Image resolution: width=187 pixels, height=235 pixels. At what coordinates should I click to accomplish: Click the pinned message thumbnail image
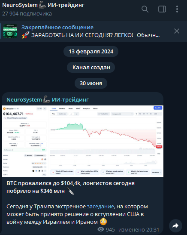click(x=10, y=31)
